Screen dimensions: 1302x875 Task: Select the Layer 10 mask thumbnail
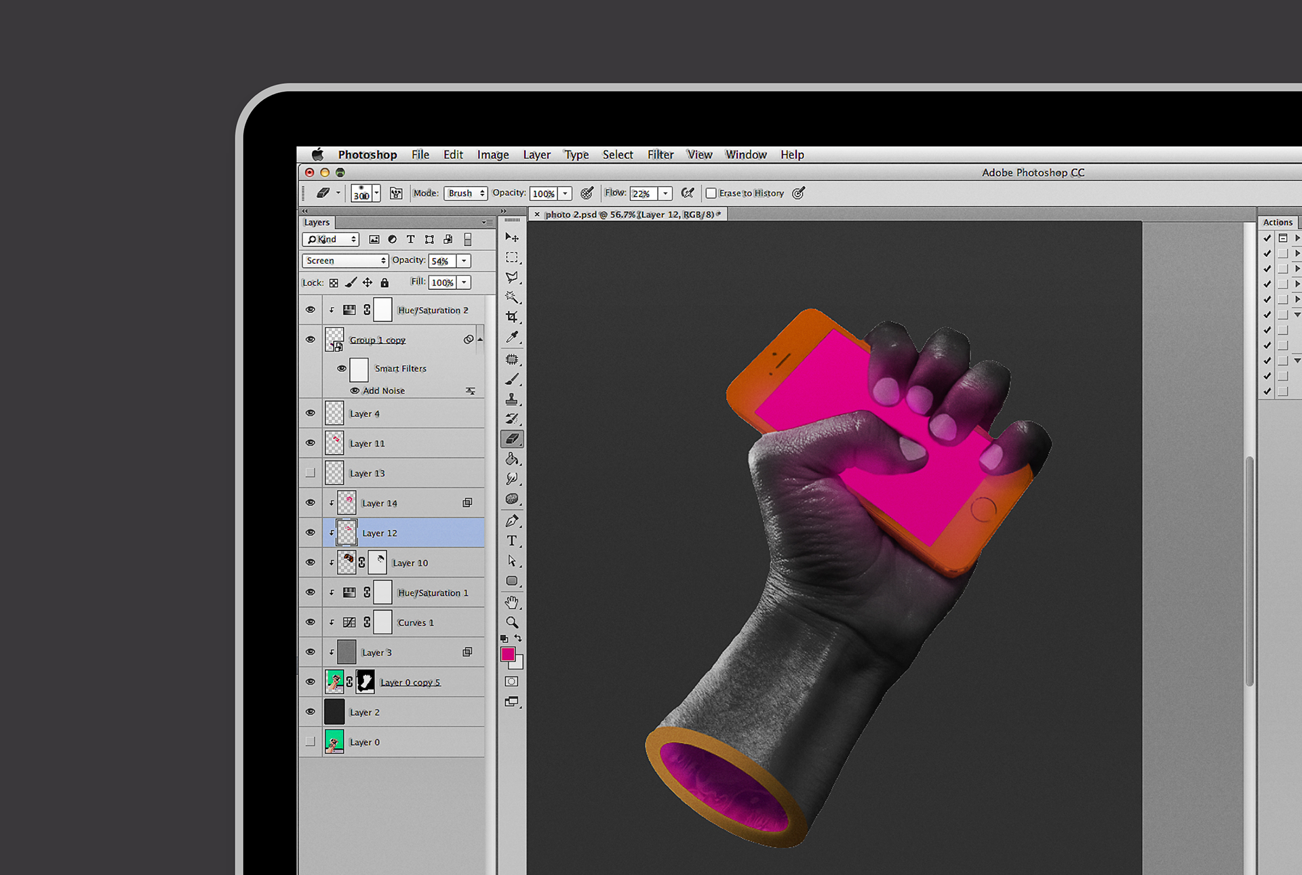point(378,562)
